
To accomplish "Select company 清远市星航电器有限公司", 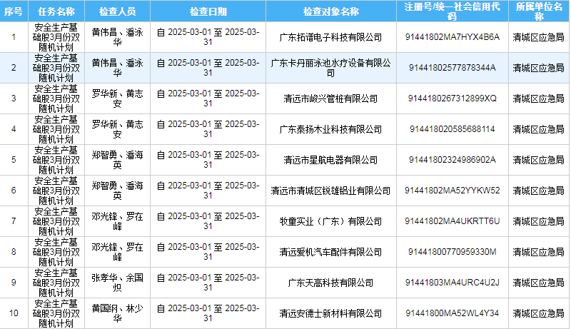I will pyautogui.click(x=330, y=160).
